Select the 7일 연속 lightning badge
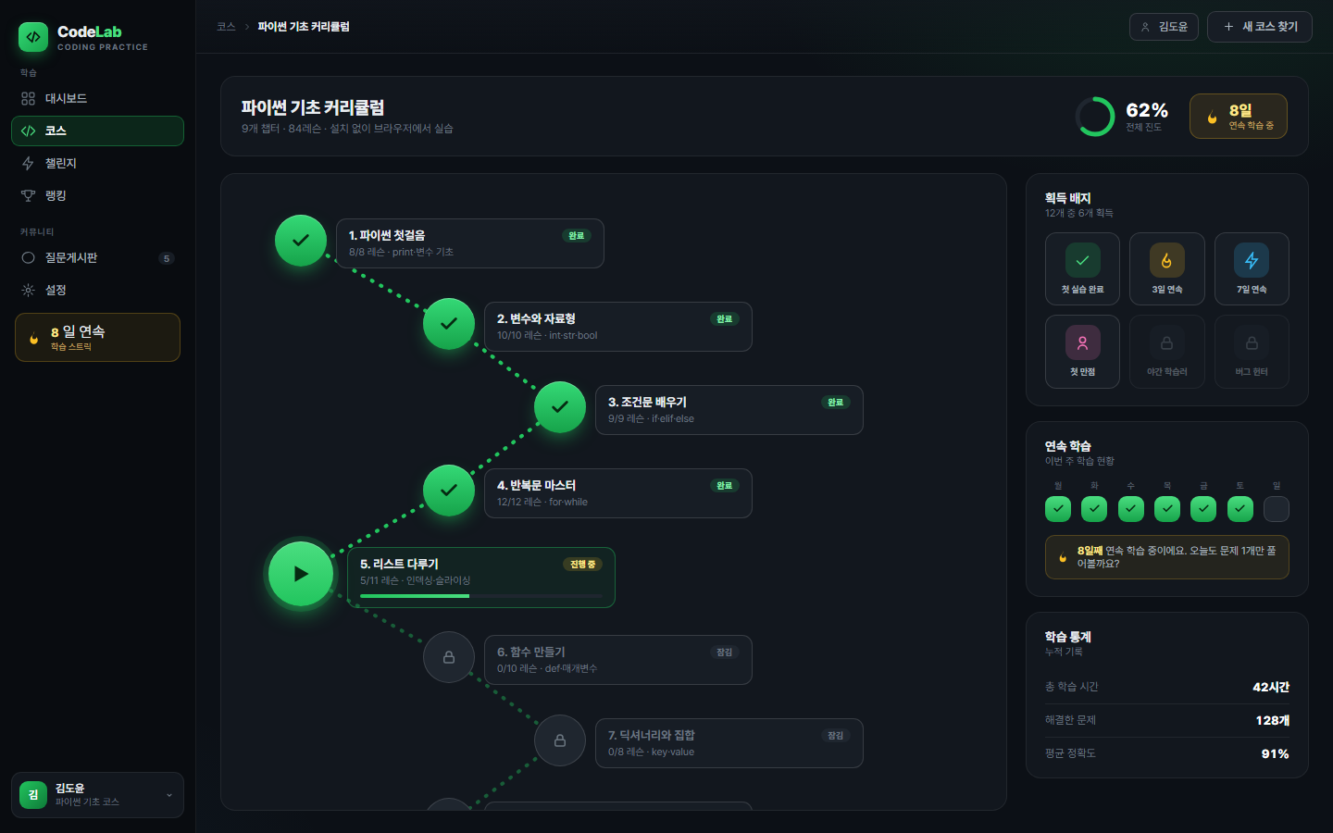1333x833 pixels. [x=1252, y=268]
